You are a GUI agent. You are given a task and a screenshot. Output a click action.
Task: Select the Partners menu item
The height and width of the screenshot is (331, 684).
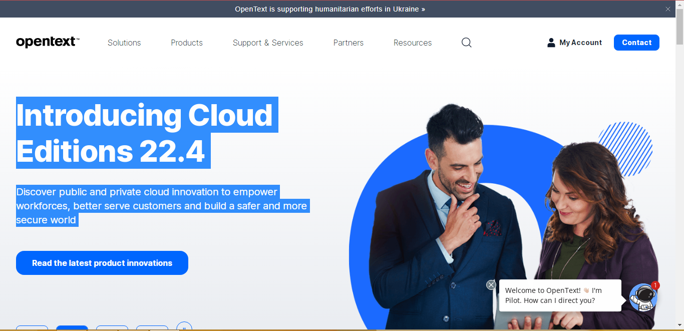pos(348,43)
